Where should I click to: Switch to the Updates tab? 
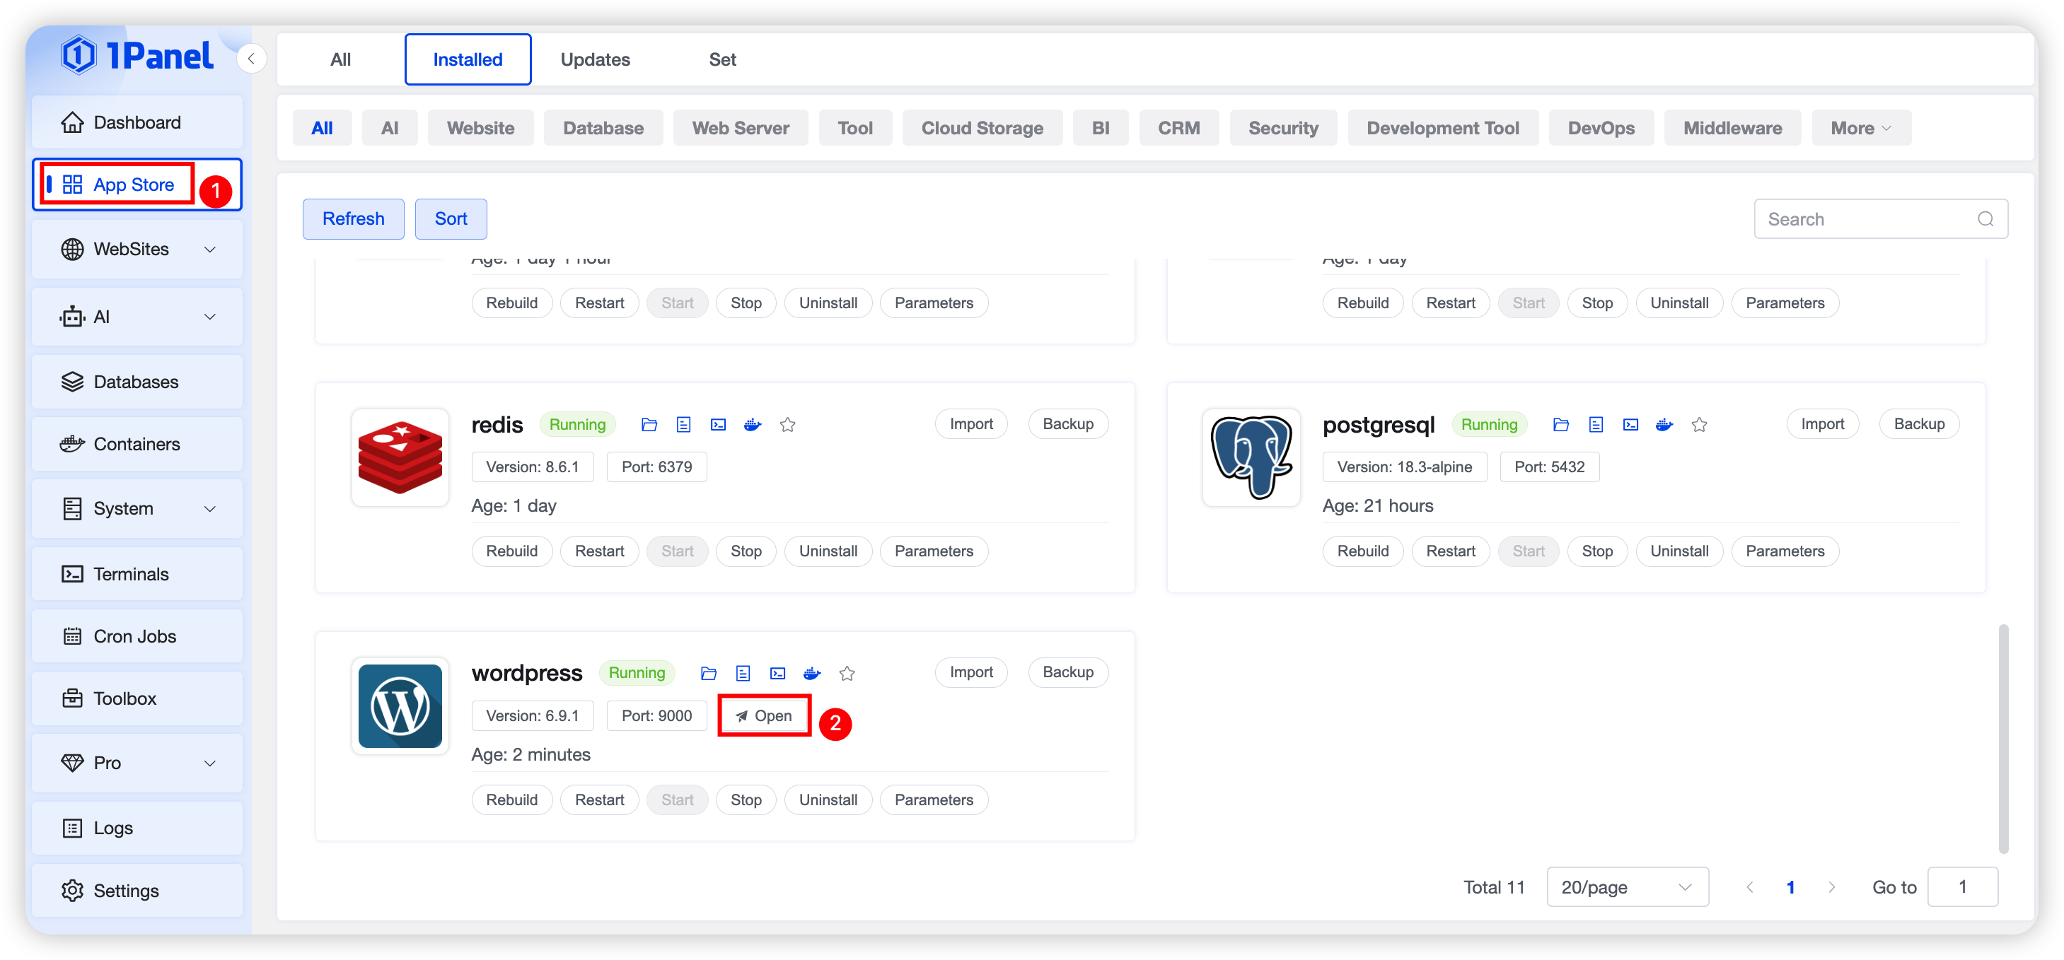tap(595, 59)
